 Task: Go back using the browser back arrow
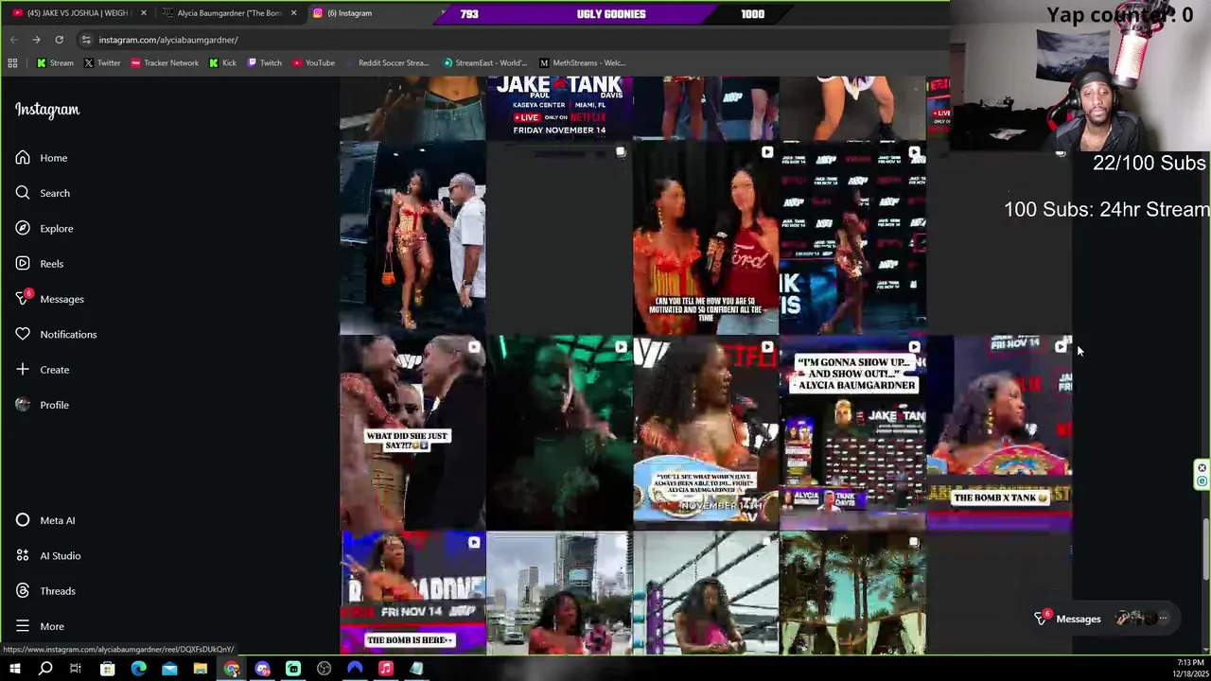(x=13, y=40)
